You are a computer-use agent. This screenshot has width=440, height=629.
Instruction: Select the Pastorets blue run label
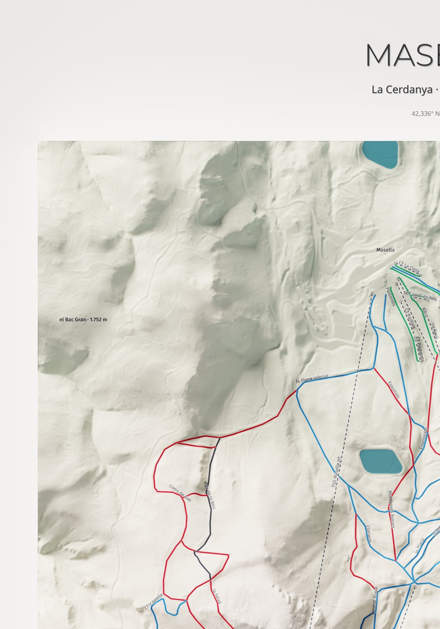[x=390, y=296]
